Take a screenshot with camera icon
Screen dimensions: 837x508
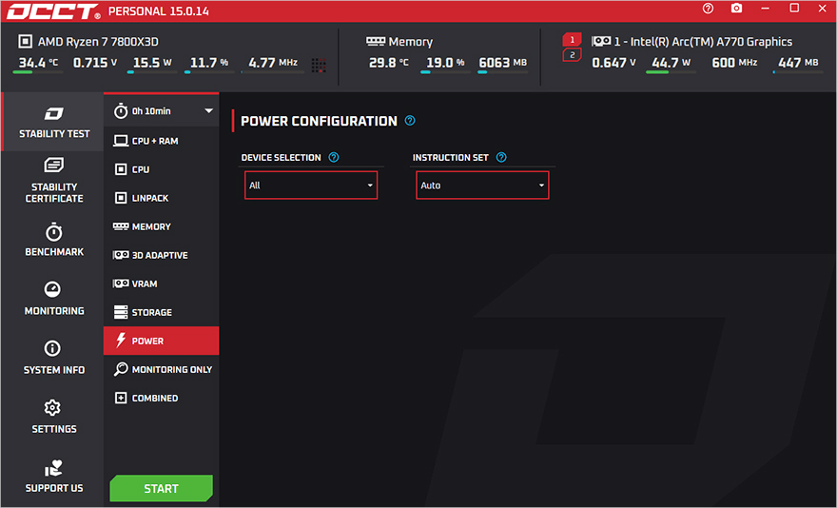[736, 9]
